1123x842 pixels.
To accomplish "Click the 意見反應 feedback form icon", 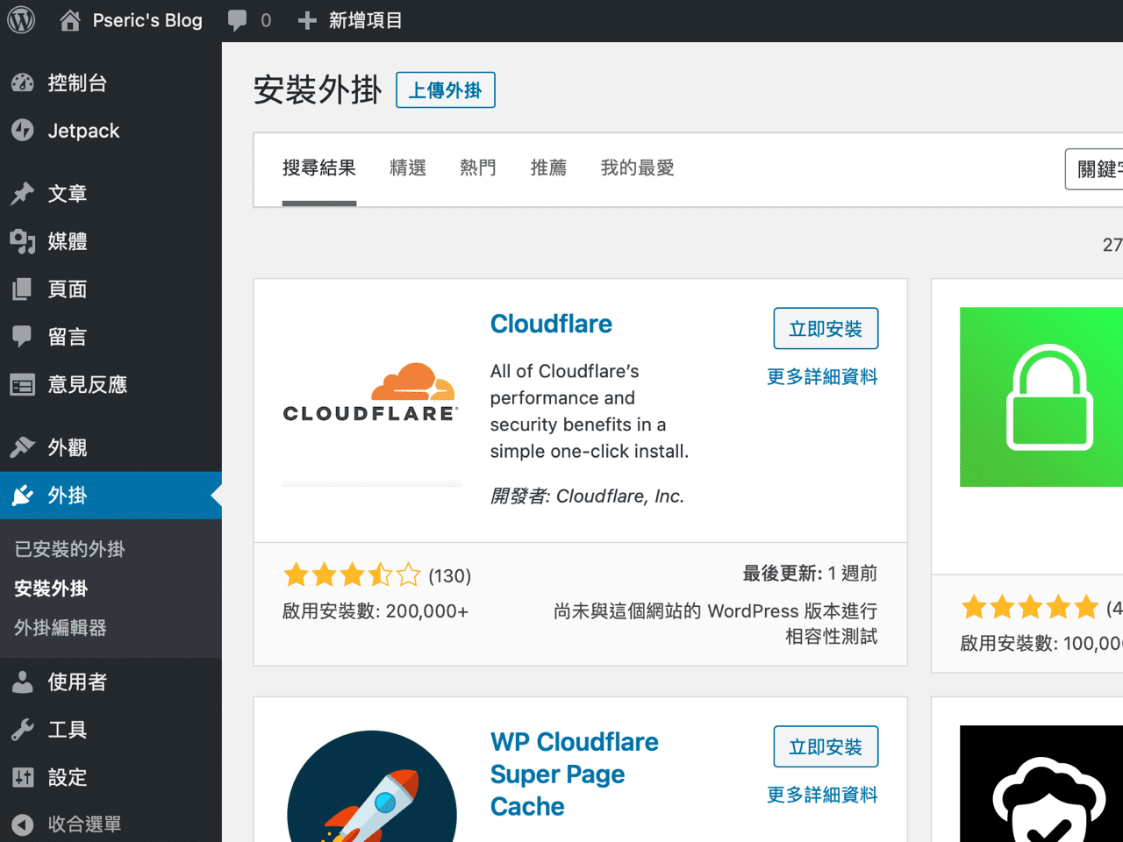I will click(23, 384).
